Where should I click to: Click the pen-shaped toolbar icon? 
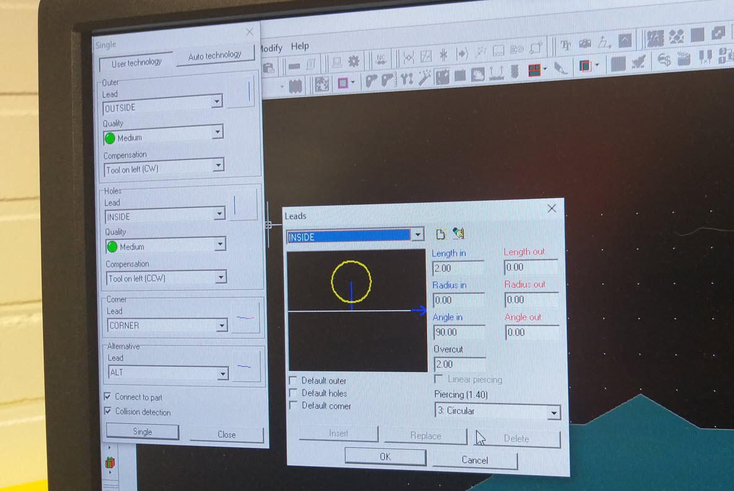coord(560,68)
